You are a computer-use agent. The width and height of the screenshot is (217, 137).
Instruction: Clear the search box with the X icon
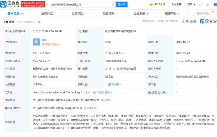point(113,5)
